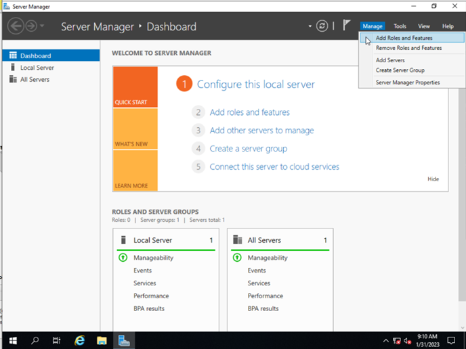
Task: Open BPA results in Local Server tile
Action: point(149,308)
